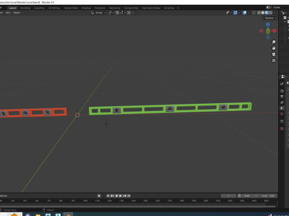Jump to timeline start frame

108,196
